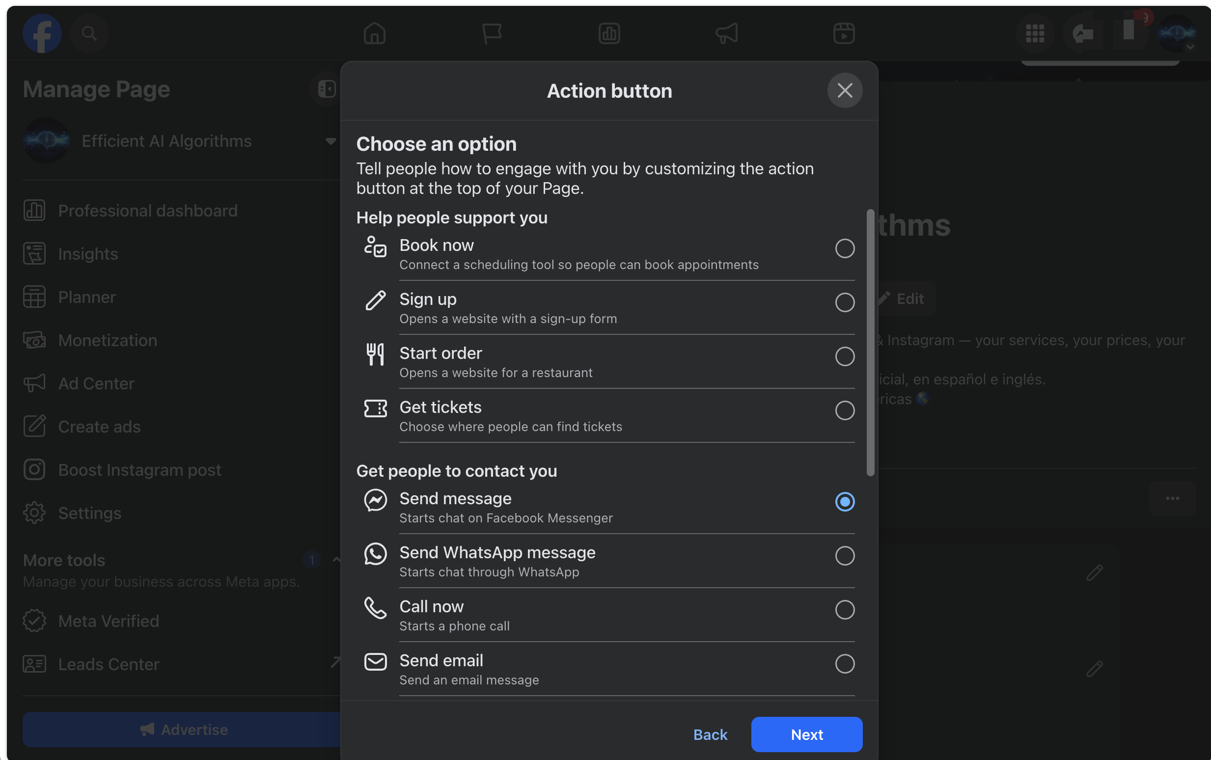Select the Book now radio button

coord(845,248)
